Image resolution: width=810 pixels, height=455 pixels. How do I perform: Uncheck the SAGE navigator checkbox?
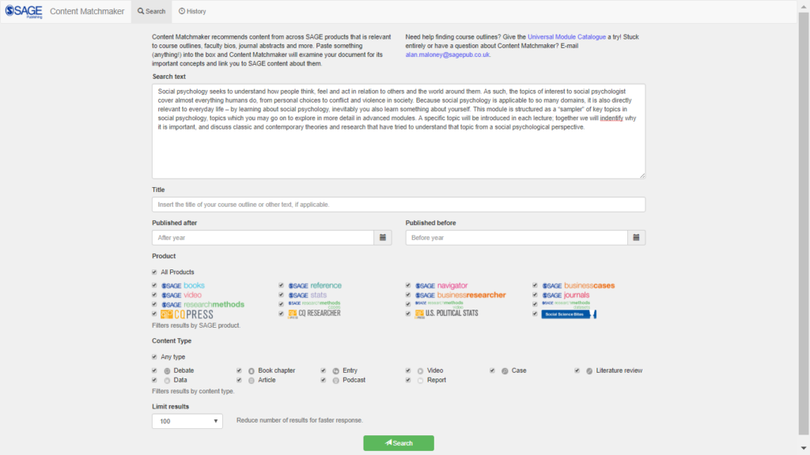click(x=408, y=285)
